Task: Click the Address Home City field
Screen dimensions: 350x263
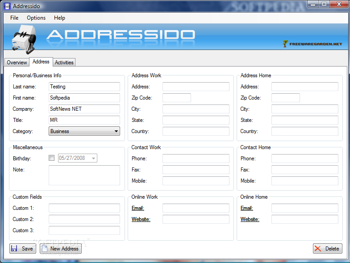Action: click(x=304, y=109)
